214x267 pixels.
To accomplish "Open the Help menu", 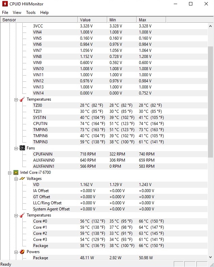I will tap(44, 13).
